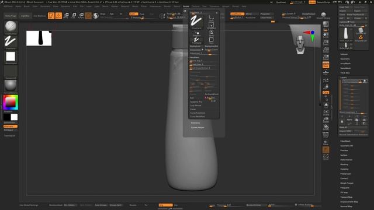
Task: Toggle the orange Mrg button at bottom
Action: 166,205
